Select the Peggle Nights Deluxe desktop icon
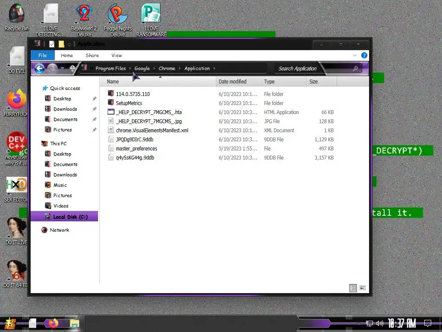The image size is (442, 332). pos(117,20)
